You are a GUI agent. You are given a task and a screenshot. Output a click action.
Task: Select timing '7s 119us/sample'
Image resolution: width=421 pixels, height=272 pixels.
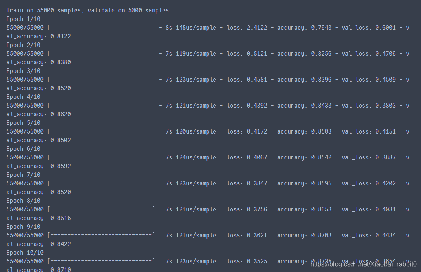(191, 54)
